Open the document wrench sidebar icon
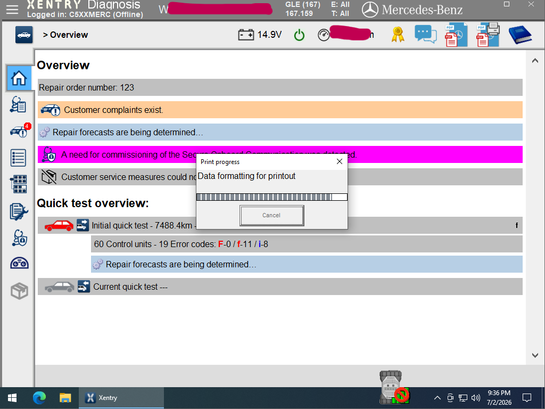Image resolution: width=545 pixels, height=409 pixels. click(x=19, y=211)
